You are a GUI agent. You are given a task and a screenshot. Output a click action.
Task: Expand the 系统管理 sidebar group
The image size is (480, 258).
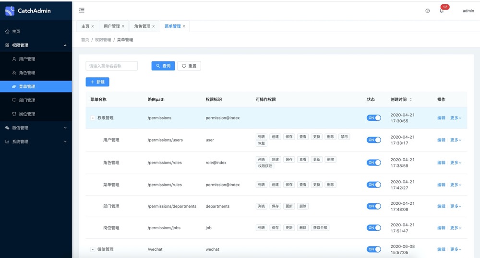[x=36, y=141]
